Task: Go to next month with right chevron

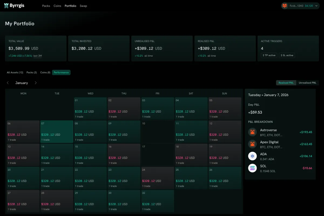Action: pos(36,83)
